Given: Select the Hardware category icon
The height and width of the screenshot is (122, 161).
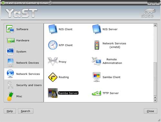Looking at the screenshot, I should 11,41.
